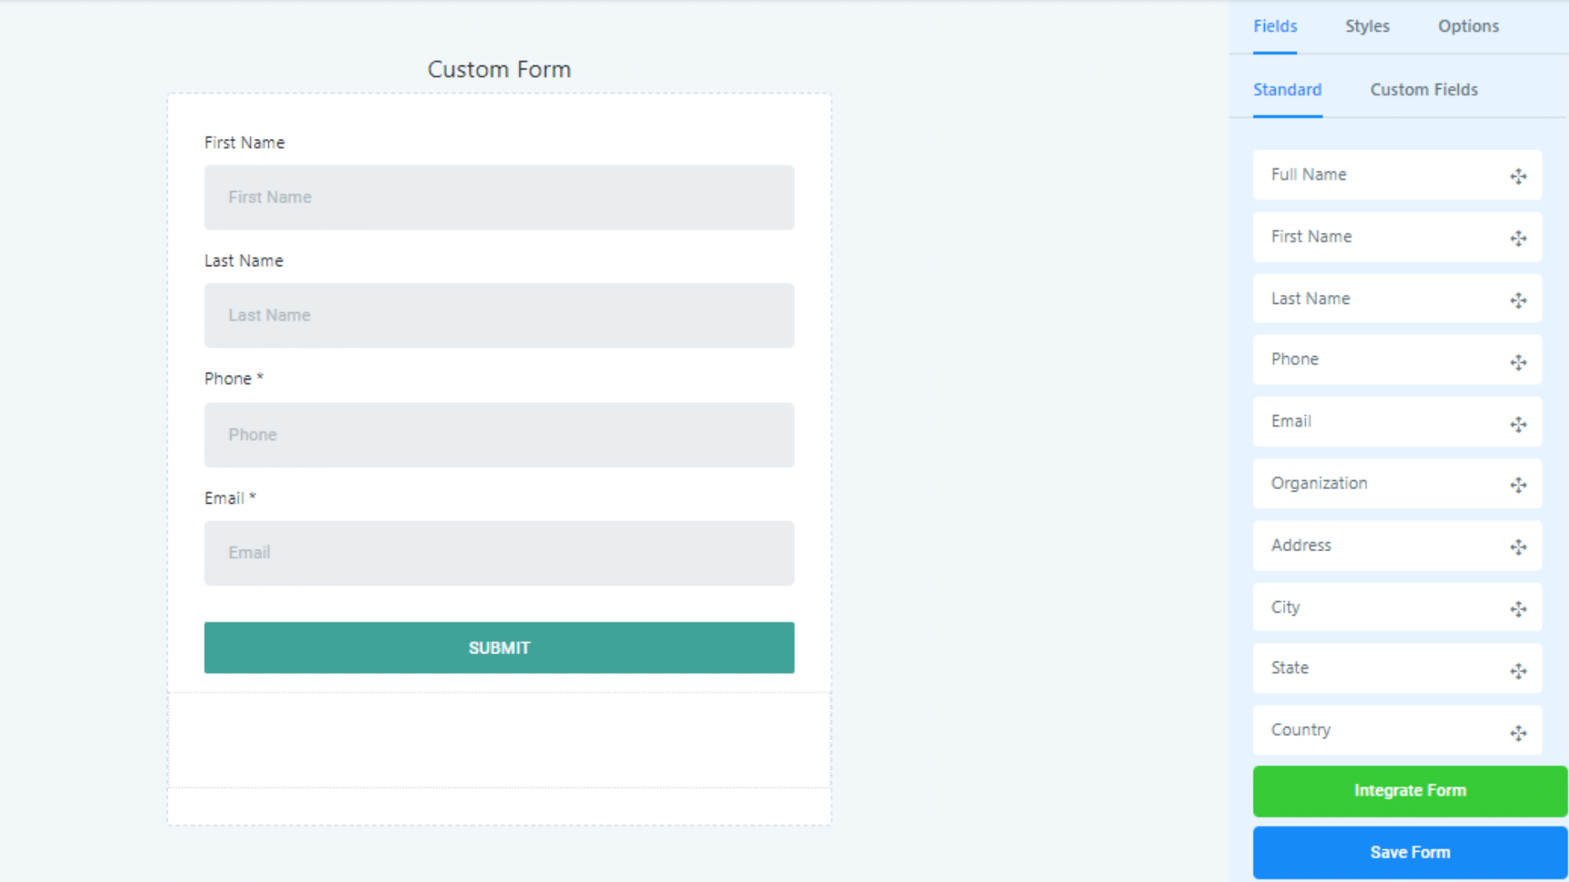Select the move icon on the Phone field
Image resolution: width=1569 pixels, height=882 pixels.
coord(1518,363)
